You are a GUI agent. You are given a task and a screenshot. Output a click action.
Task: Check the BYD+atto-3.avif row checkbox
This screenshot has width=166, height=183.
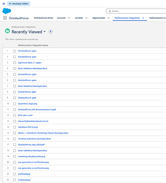pos(14,115)
